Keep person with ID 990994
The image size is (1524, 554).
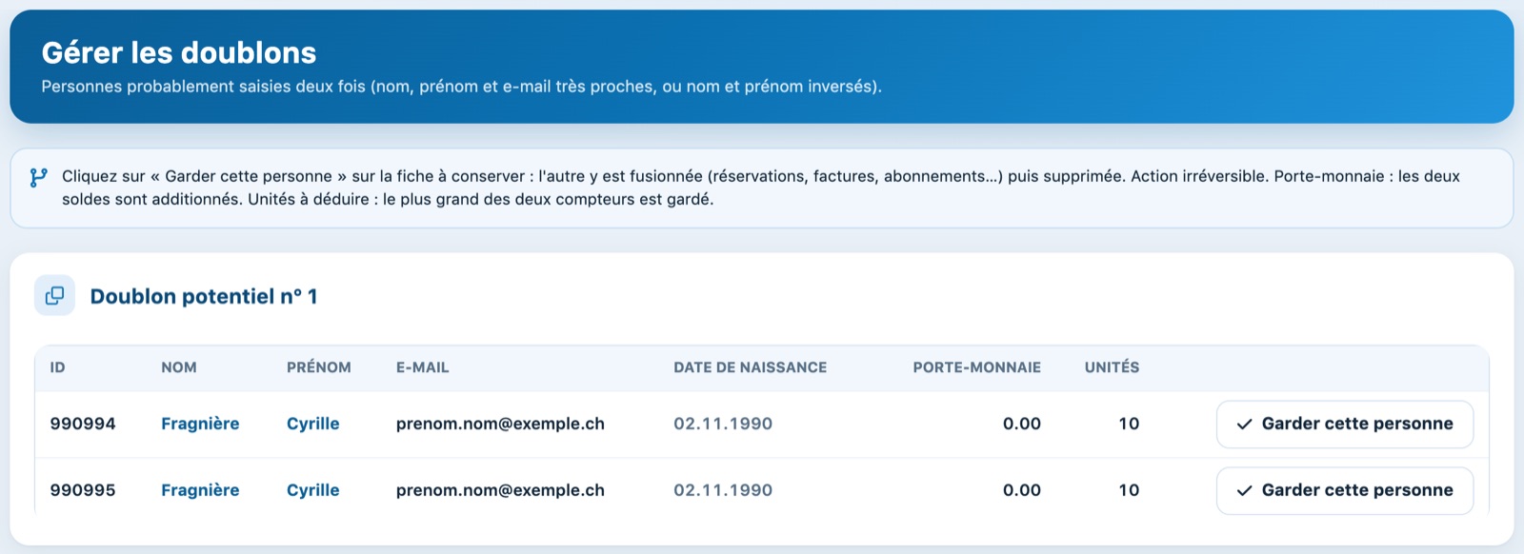point(1345,425)
